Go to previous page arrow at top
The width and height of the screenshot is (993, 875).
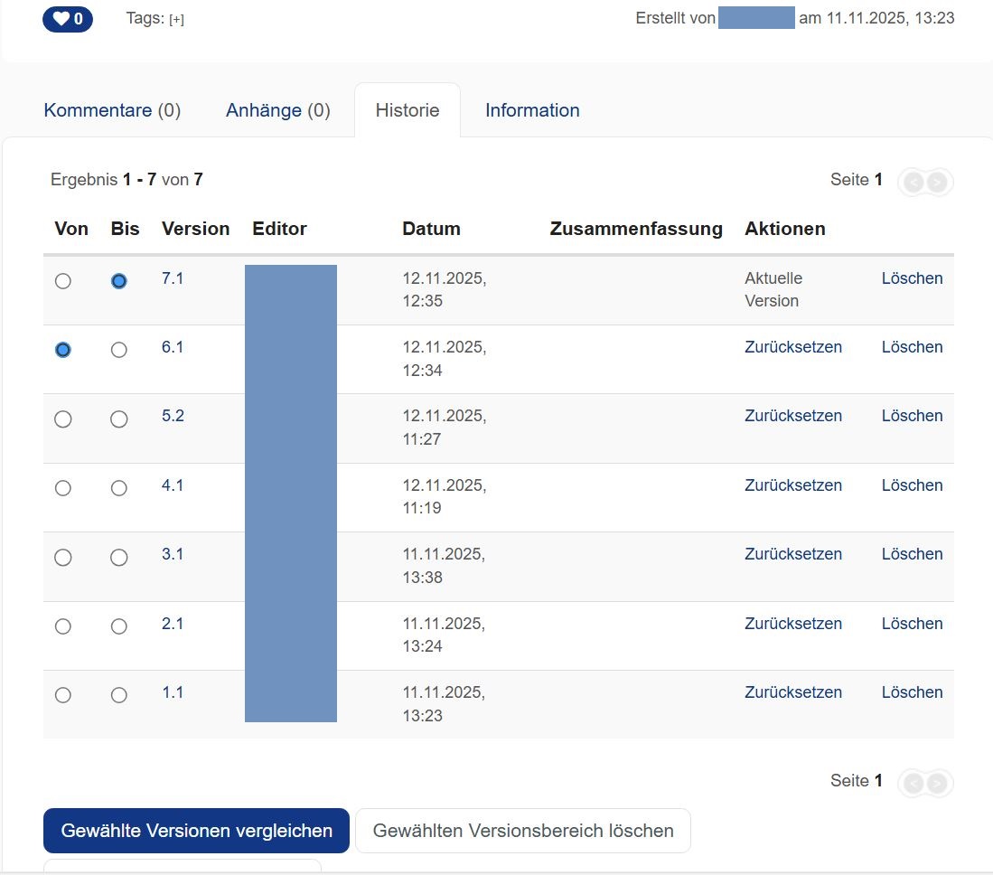[913, 183]
